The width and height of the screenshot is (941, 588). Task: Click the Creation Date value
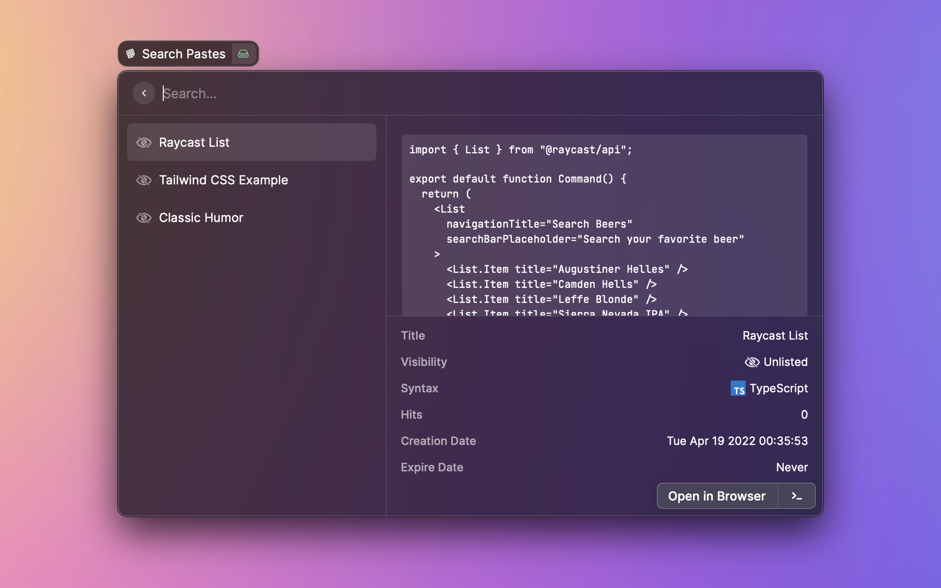pyautogui.click(x=737, y=441)
